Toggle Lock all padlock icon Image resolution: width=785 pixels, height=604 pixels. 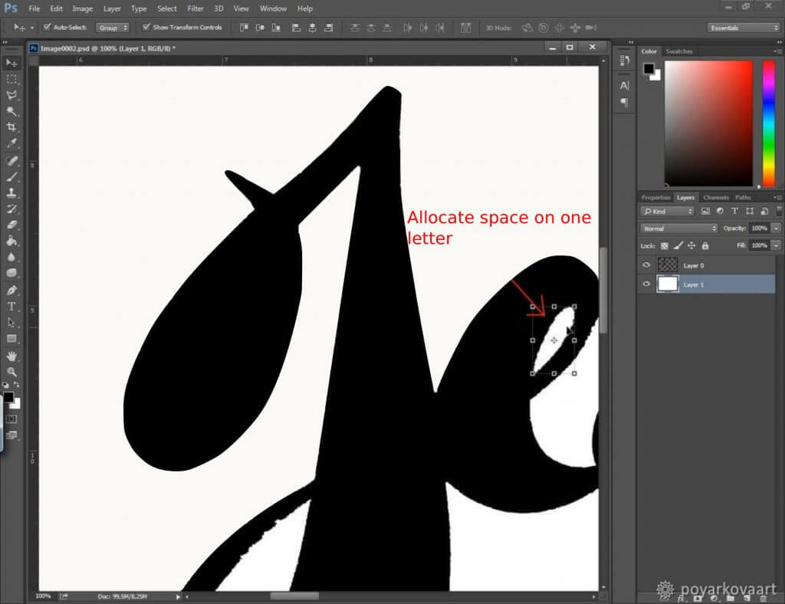(x=705, y=246)
